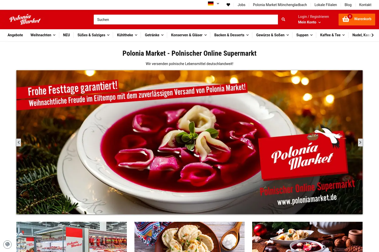Show next banner slide arrow
Image resolution: width=379 pixels, height=252 pixels.
360,142
